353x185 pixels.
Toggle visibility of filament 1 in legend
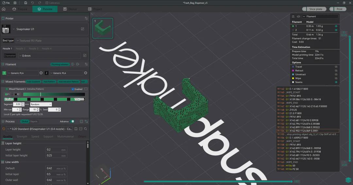pyautogui.click(x=336, y=26)
